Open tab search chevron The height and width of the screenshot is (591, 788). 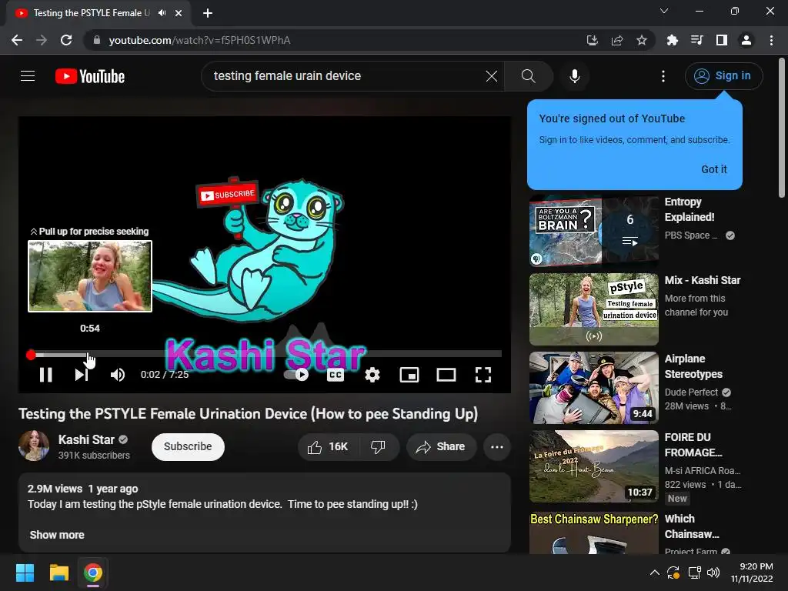[664, 11]
